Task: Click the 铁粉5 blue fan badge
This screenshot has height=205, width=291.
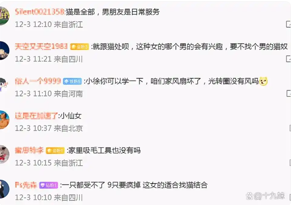Action: [72, 81]
